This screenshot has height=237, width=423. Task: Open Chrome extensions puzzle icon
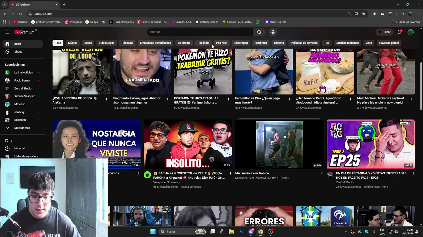click(x=391, y=14)
